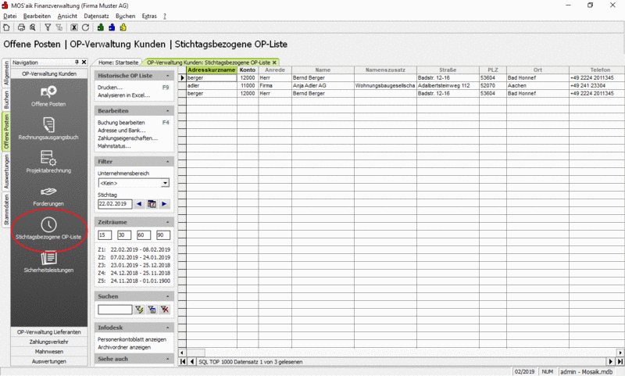Click the middle search filter icon

coord(152,310)
